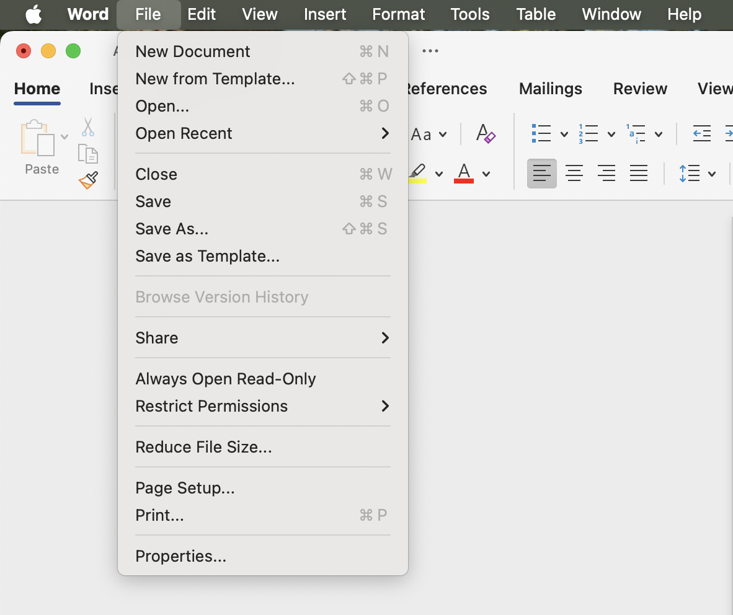
Task: Click the Clear All Formatting icon
Action: pyautogui.click(x=486, y=134)
